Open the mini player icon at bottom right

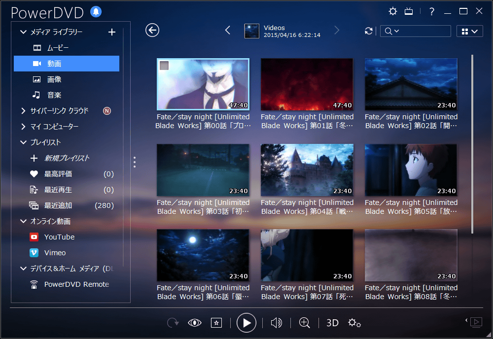tap(476, 322)
